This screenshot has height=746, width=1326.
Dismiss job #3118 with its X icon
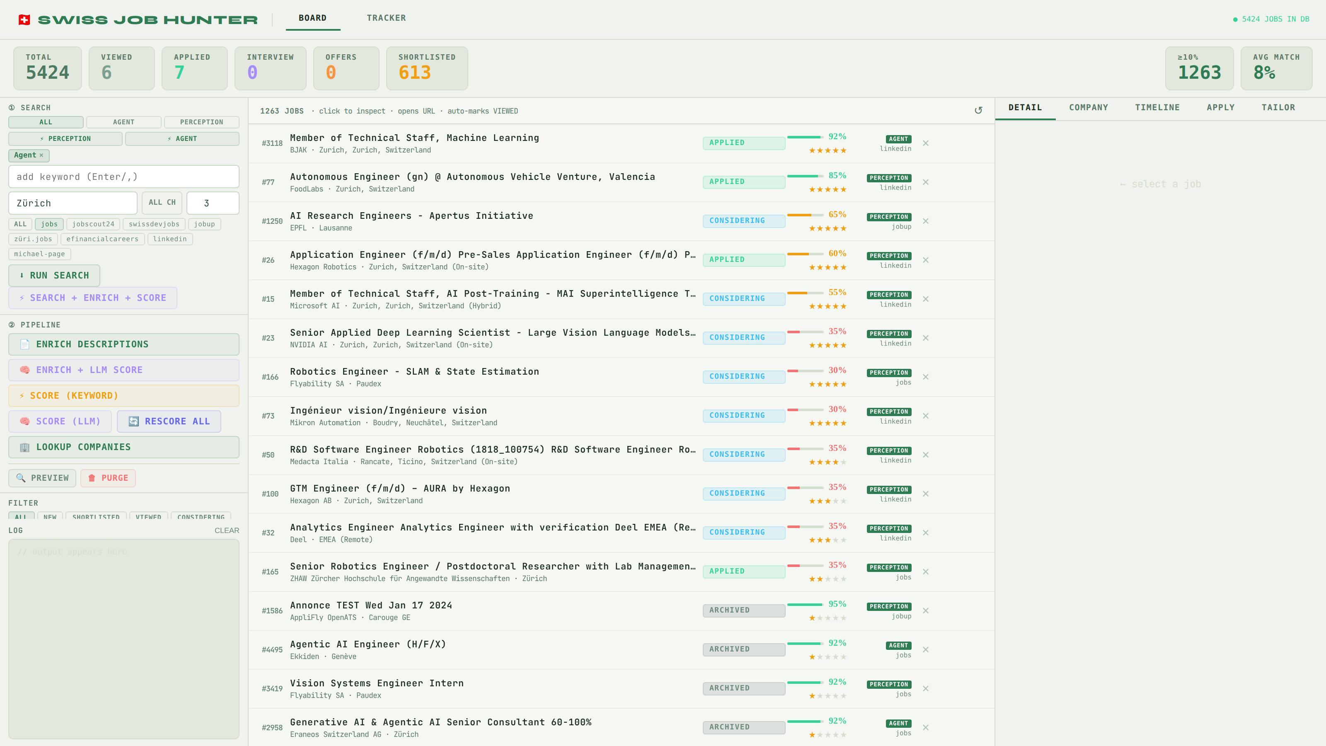click(x=926, y=143)
